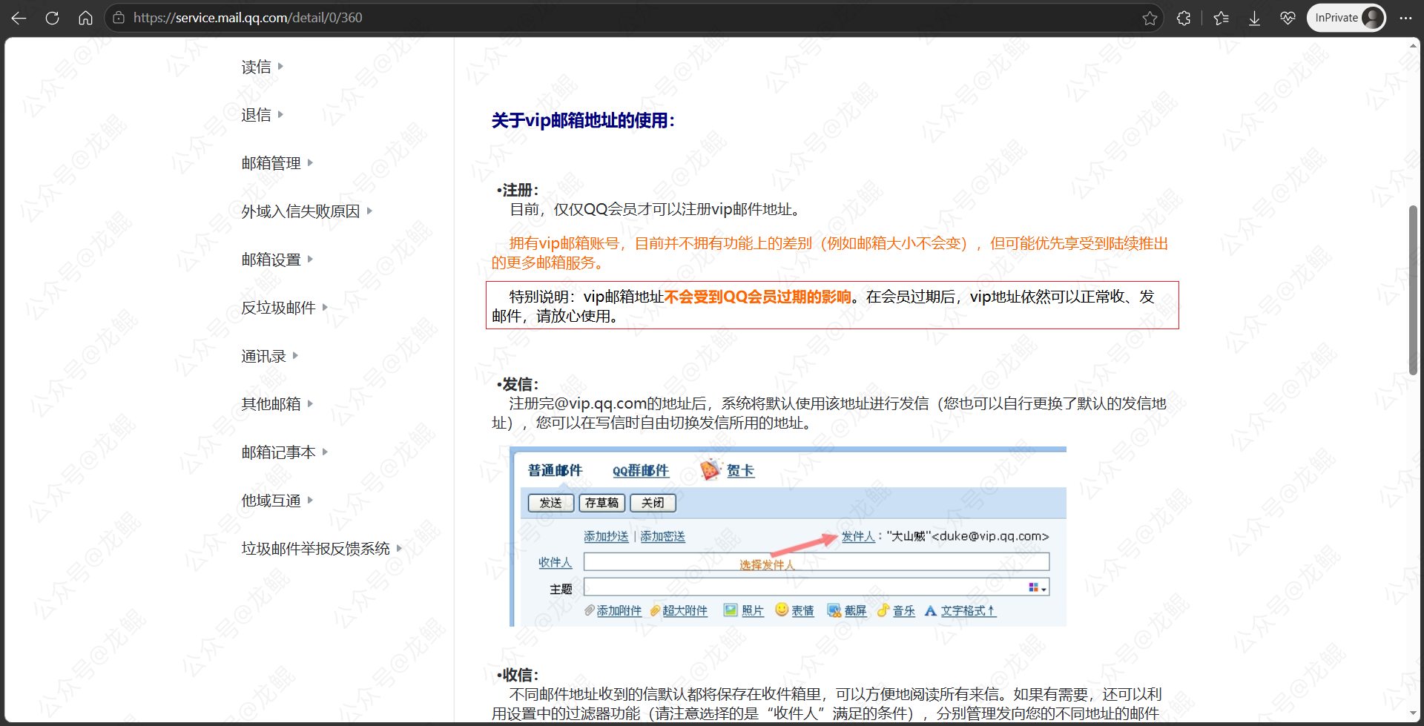
Task: Go back to the previous page
Action: (x=19, y=18)
